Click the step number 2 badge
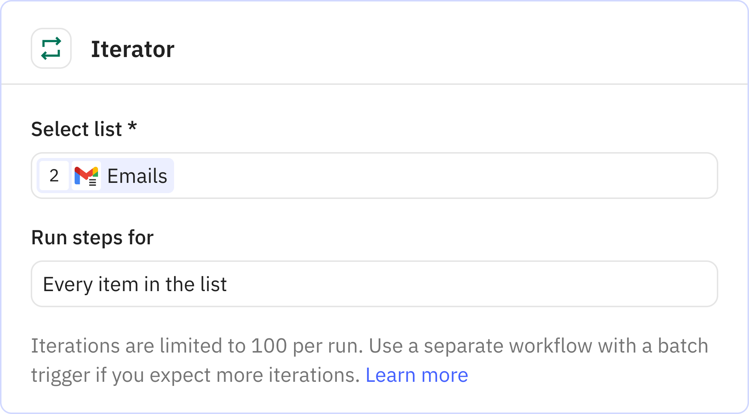The image size is (749, 414). (54, 176)
